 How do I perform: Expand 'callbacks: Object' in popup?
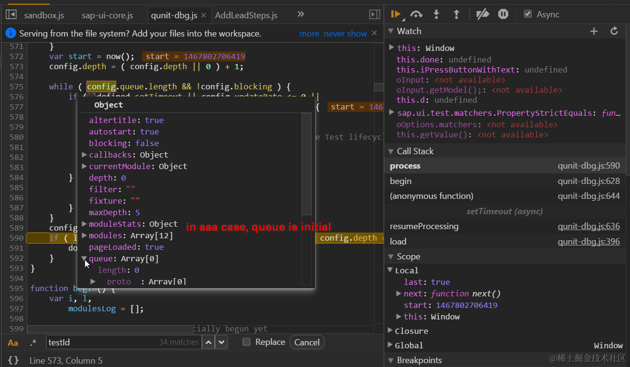point(85,155)
